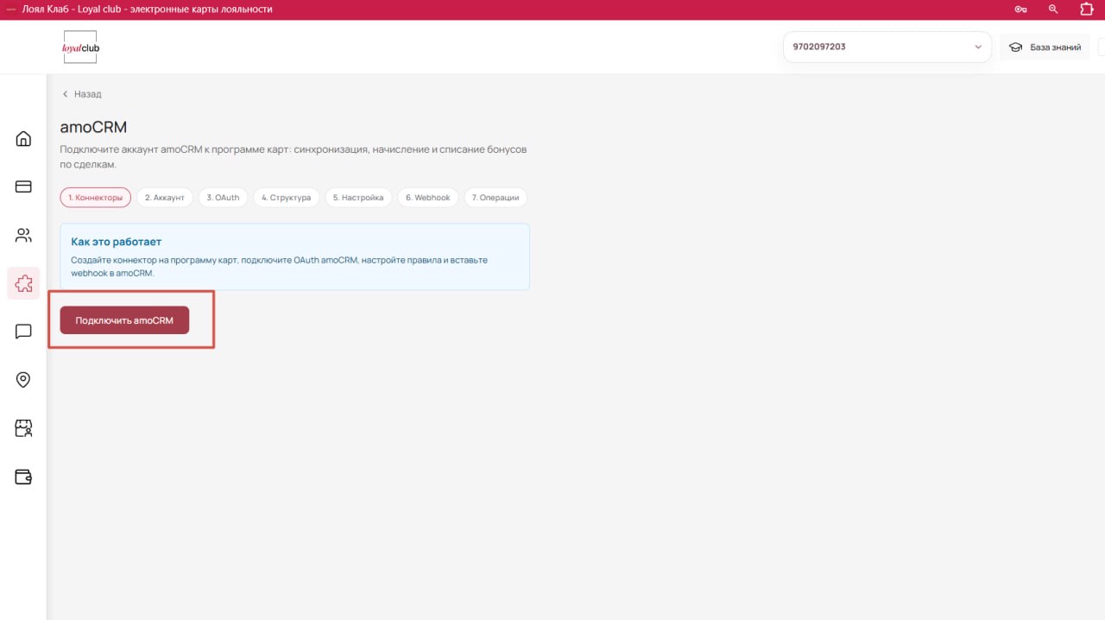The height and width of the screenshot is (620, 1105).
Task: Click the Как это работает heading
Action: (x=116, y=242)
